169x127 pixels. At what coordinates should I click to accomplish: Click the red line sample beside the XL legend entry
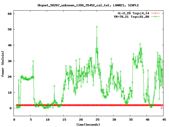pos(155,13)
